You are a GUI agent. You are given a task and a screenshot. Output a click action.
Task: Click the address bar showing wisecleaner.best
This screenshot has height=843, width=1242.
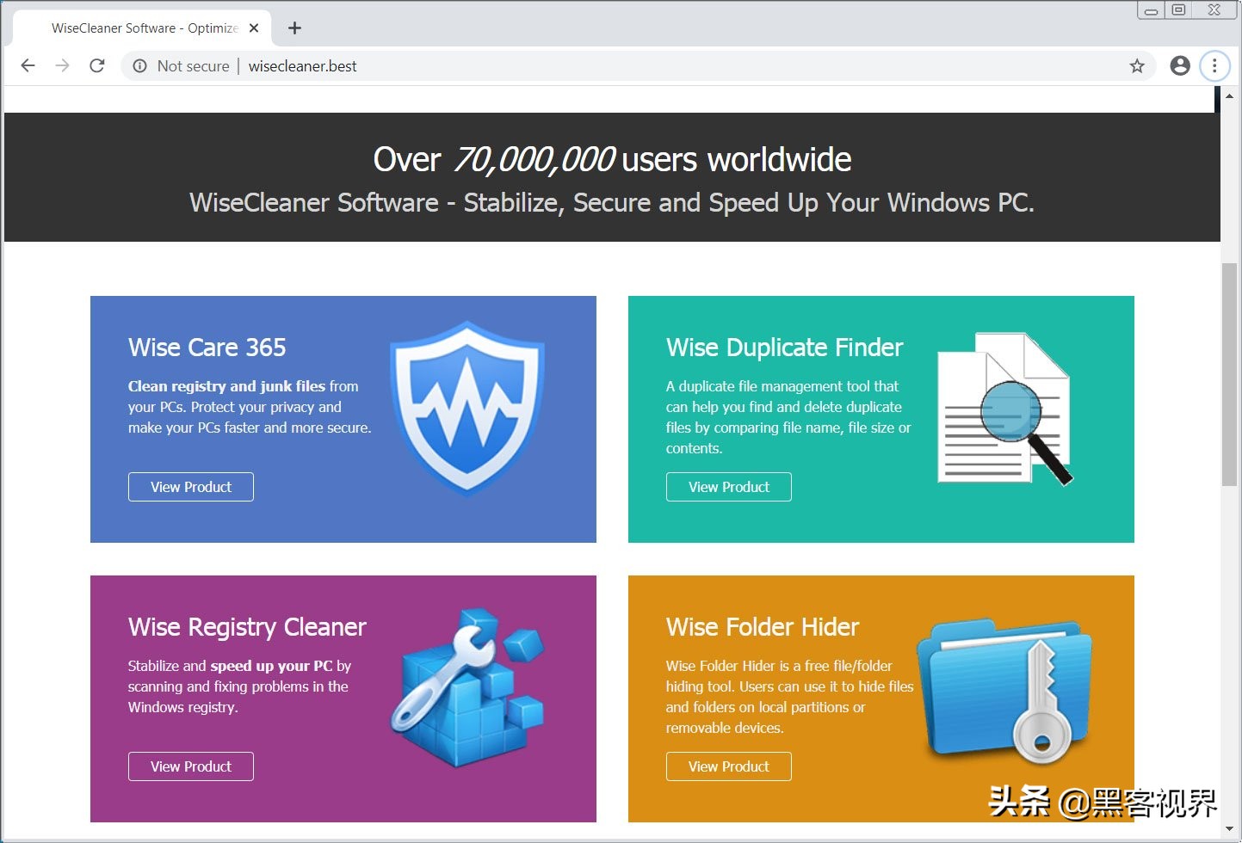pos(637,66)
